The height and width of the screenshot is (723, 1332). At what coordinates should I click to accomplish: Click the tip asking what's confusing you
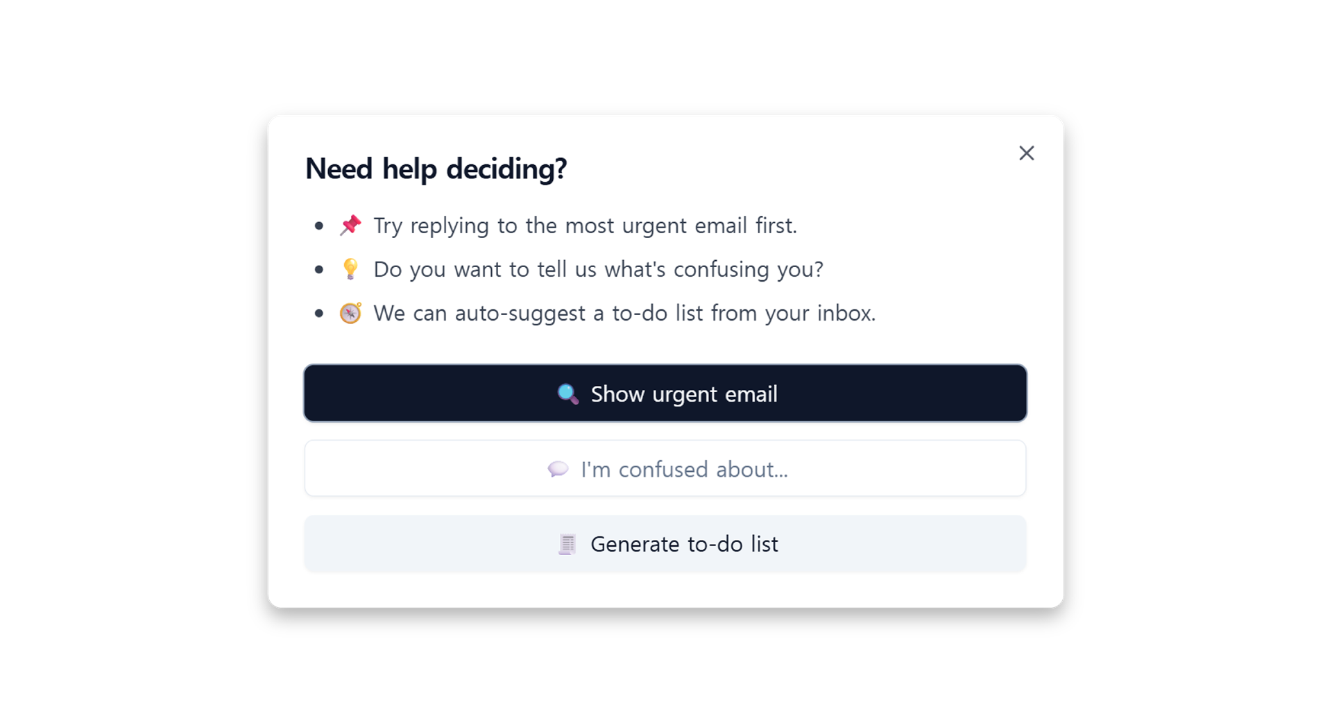[x=598, y=269]
